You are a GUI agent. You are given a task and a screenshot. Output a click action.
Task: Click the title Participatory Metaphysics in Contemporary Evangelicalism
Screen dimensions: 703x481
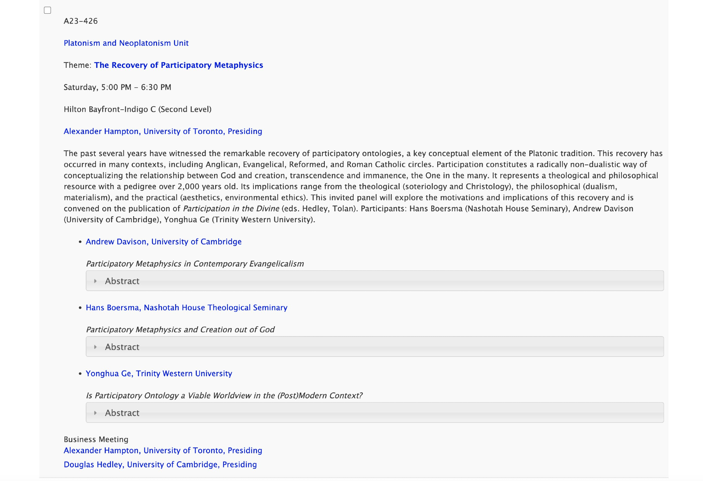(195, 264)
